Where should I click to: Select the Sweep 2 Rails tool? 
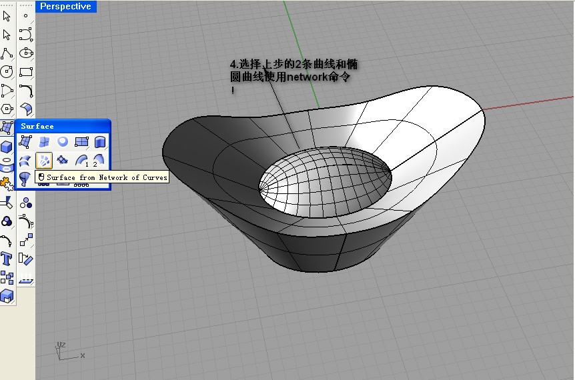click(x=99, y=161)
